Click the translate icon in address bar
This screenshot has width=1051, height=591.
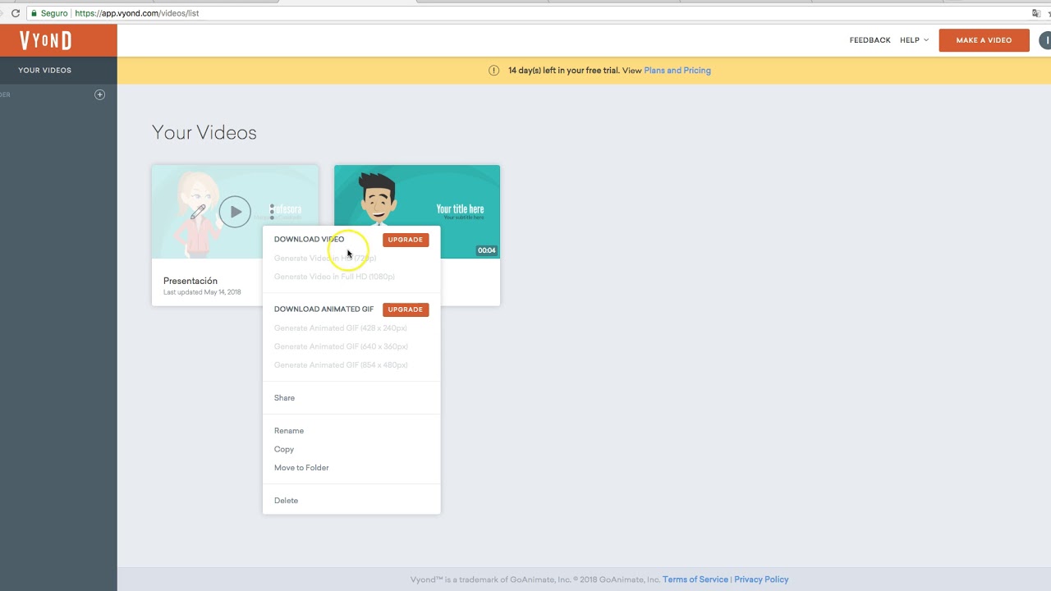(1036, 13)
